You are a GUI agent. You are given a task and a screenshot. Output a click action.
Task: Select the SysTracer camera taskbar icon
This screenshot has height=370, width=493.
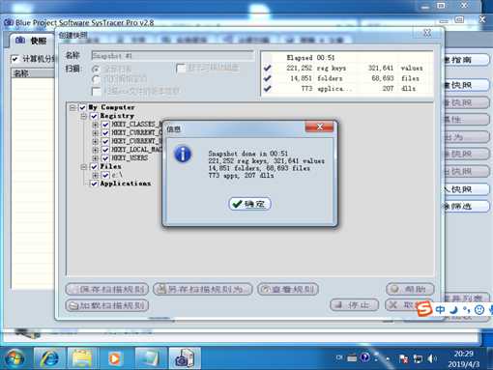pos(185,358)
